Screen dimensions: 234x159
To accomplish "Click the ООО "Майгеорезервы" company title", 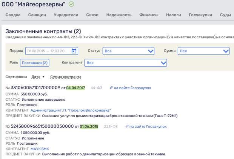I will pyautogui.click(x=34, y=4).
